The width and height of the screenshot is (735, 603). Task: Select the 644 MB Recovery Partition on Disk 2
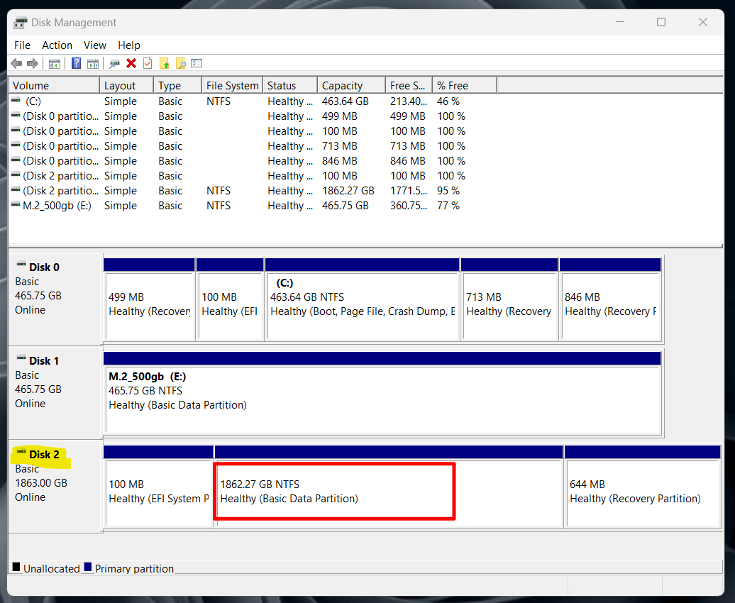click(642, 491)
